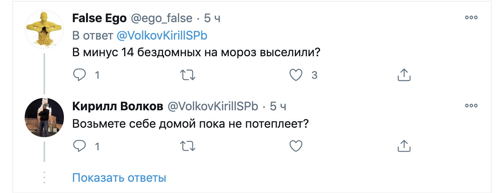Click @VolkovKirillSPb handle beside Кирилл Волков

(212, 106)
